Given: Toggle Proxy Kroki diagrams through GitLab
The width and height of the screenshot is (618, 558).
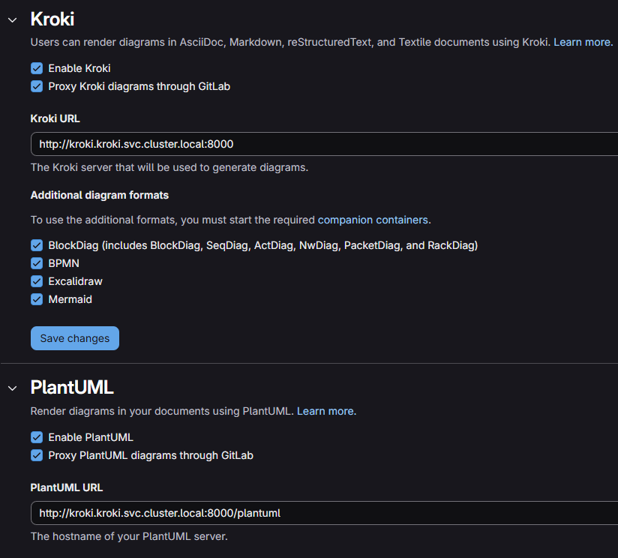Looking at the screenshot, I should click(37, 86).
